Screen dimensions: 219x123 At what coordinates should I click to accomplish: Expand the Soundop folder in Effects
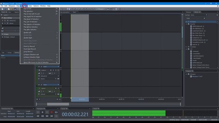click(186, 47)
